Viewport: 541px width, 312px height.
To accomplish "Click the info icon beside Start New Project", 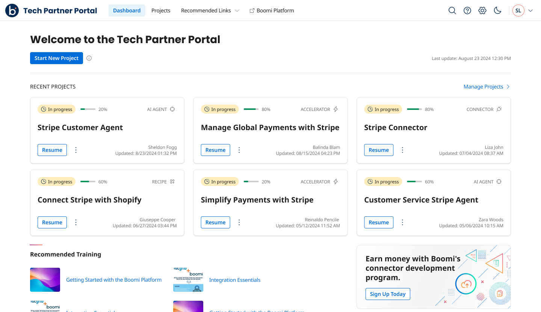I will click(89, 58).
